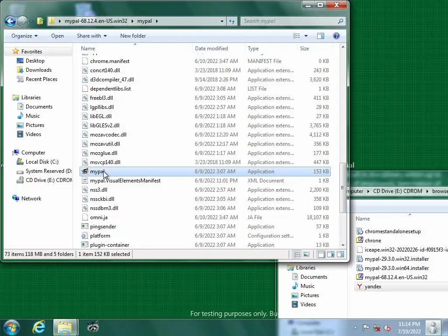Select the omni.ja file icon

pyautogui.click(x=85, y=217)
